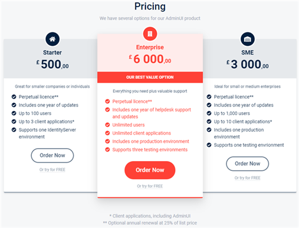Click checkmark beside Up to 1,000 users
The image size is (299, 228).
(209, 113)
